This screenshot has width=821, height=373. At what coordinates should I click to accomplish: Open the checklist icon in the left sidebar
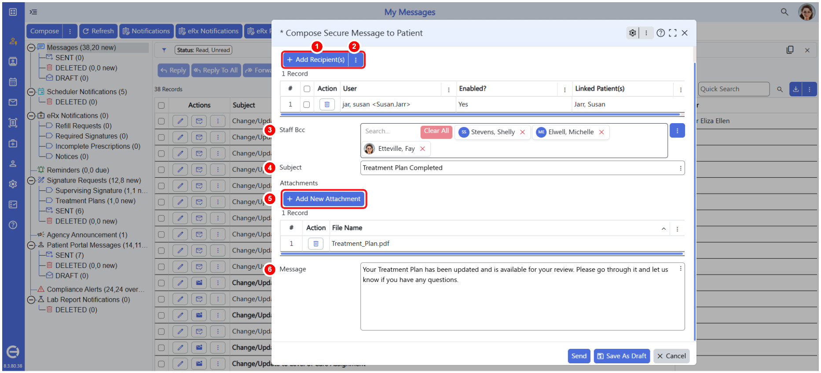[x=13, y=205]
